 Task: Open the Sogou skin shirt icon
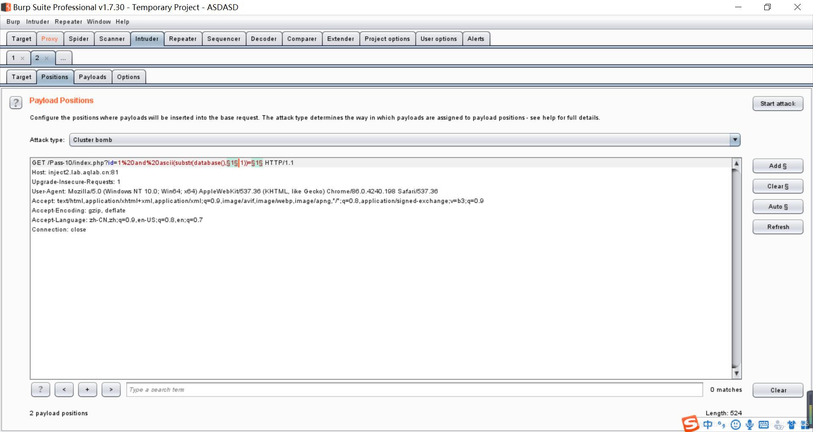[x=791, y=424]
